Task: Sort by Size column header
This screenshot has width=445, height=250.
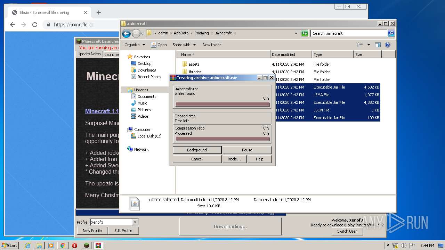Action: (x=367, y=55)
